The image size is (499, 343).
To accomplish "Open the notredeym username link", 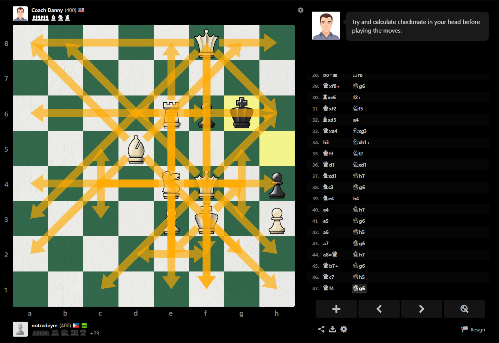I will (45, 325).
